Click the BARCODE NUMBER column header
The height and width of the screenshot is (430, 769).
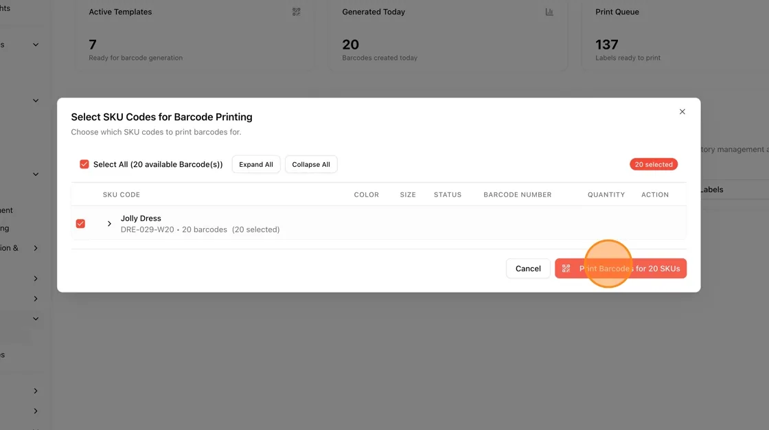coord(518,195)
